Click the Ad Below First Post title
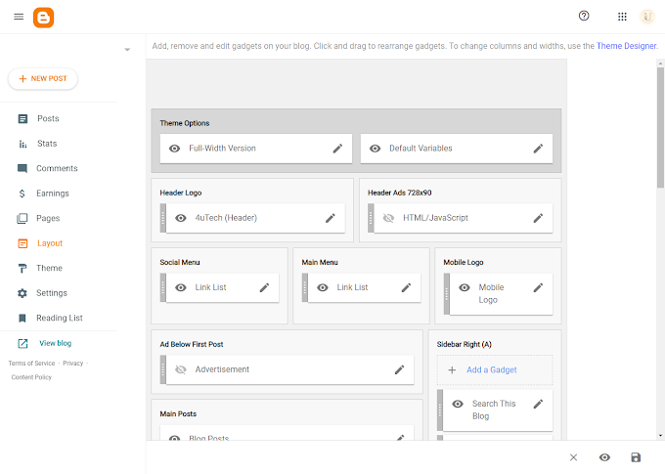This screenshot has width=665, height=474. tap(192, 344)
